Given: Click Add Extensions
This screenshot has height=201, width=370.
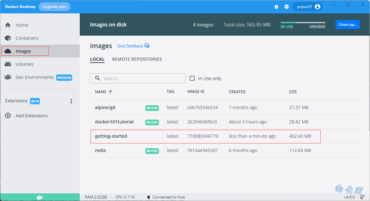Looking at the screenshot, I should (x=31, y=115).
